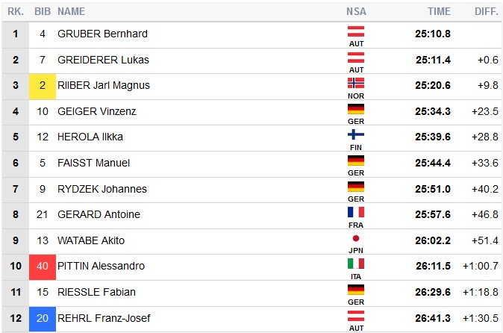Click Austria flag beside Rehrl Franz-Josef

356,316
